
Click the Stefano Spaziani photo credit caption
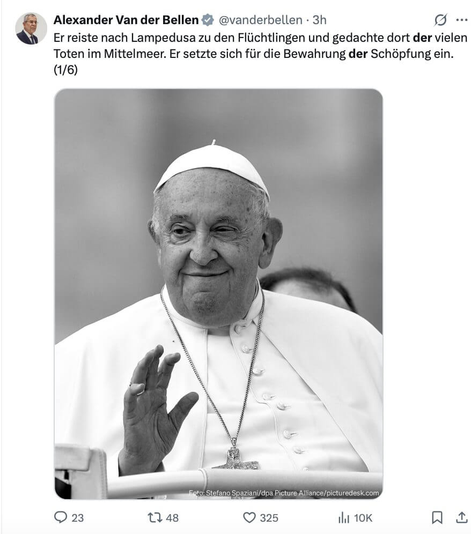click(x=284, y=493)
